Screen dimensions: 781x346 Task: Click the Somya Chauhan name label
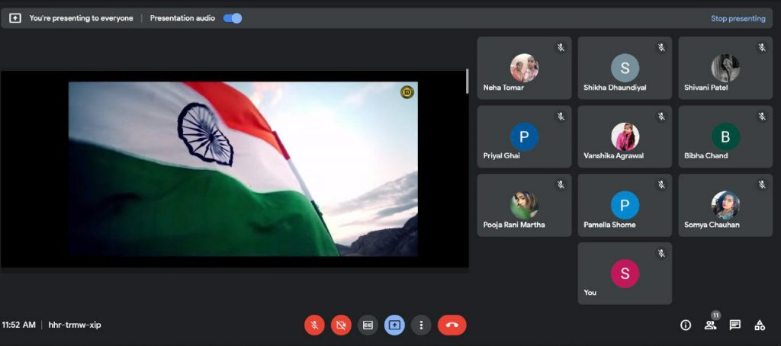(712, 225)
